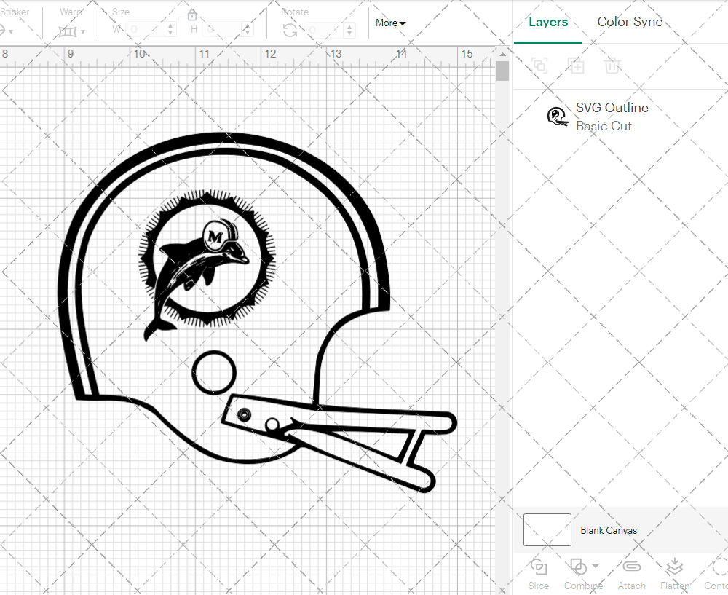Click the Rotate icon

pos(290,30)
